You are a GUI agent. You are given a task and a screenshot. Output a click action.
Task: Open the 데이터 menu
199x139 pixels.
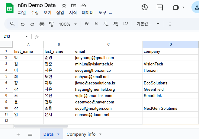[x=88, y=13]
